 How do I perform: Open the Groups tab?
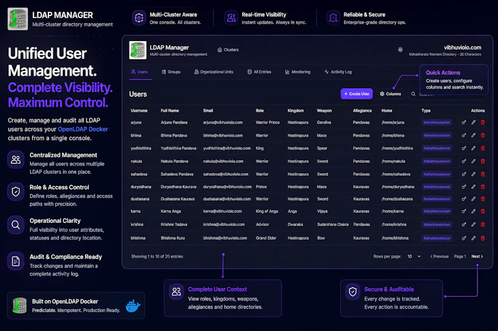coord(171,72)
